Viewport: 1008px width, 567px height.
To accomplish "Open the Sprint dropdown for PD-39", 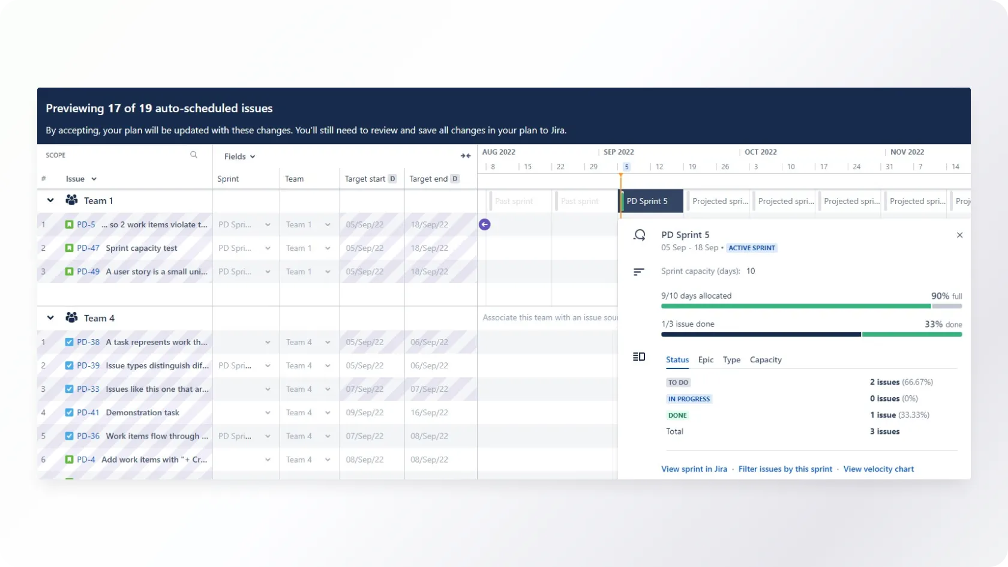I will pos(268,366).
